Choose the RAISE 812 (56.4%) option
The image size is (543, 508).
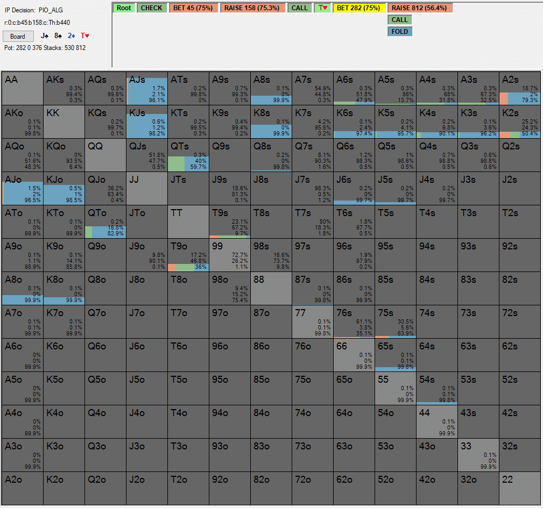point(420,8)
